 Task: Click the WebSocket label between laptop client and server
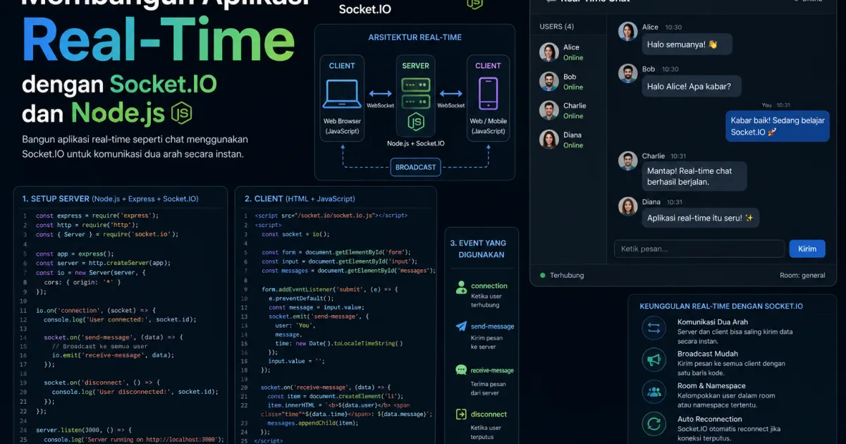click(380, 106)
